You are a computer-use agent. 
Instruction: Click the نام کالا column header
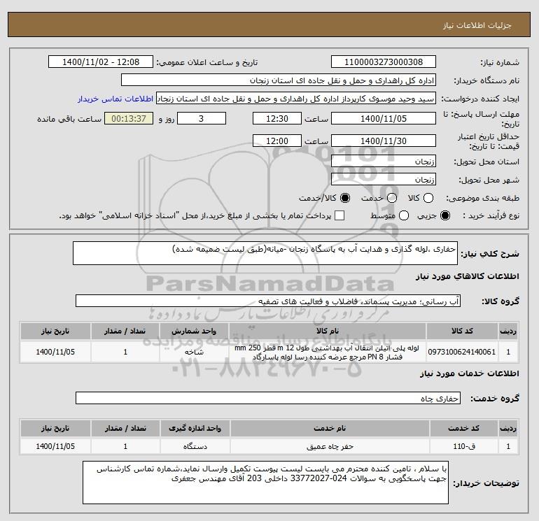[x=328, y=331]
